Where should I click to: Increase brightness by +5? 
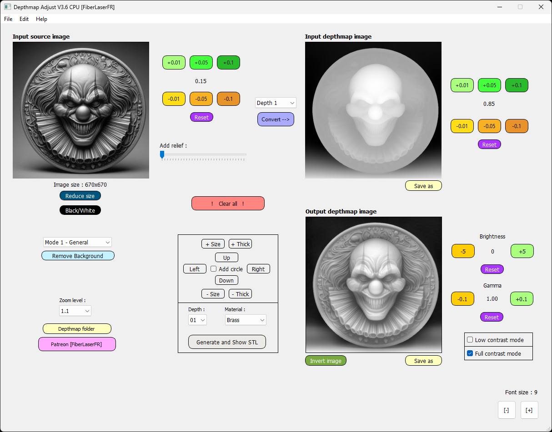(522, 251)
